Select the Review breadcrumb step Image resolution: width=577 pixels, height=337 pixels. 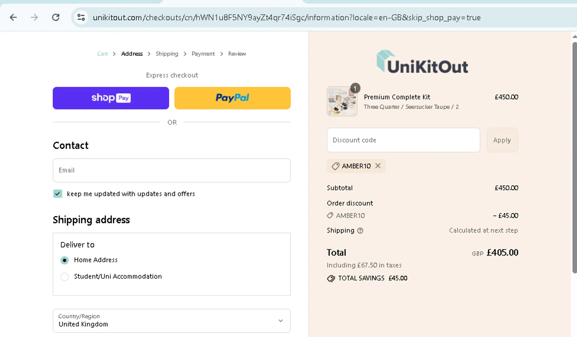pos(237,54)
